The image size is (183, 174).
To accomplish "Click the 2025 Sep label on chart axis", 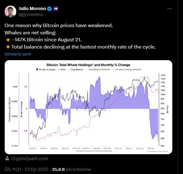I will [151, 148].
